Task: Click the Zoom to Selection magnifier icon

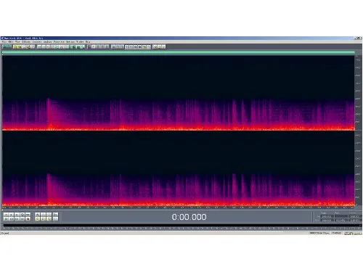Action: [x=38, y=219]
